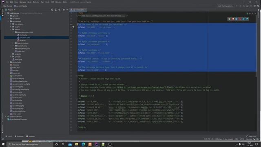The height and width of the screenshot is (147, 261).
Task: Open the Database side tool window
Action: click(259, 14)
